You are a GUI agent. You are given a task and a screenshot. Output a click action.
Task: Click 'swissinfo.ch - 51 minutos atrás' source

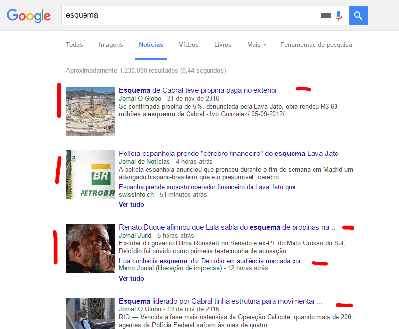(163, 195)
